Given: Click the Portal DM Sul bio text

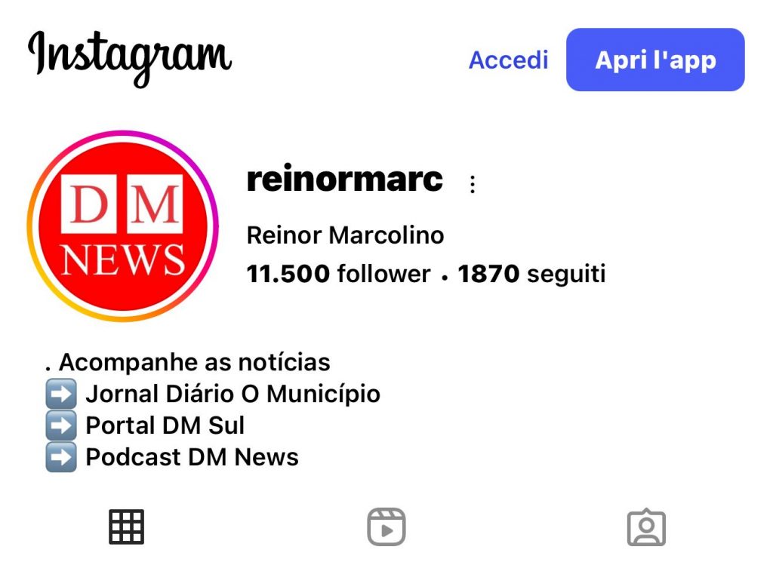Looking at the screenshot, I should (x=165, y=425).
